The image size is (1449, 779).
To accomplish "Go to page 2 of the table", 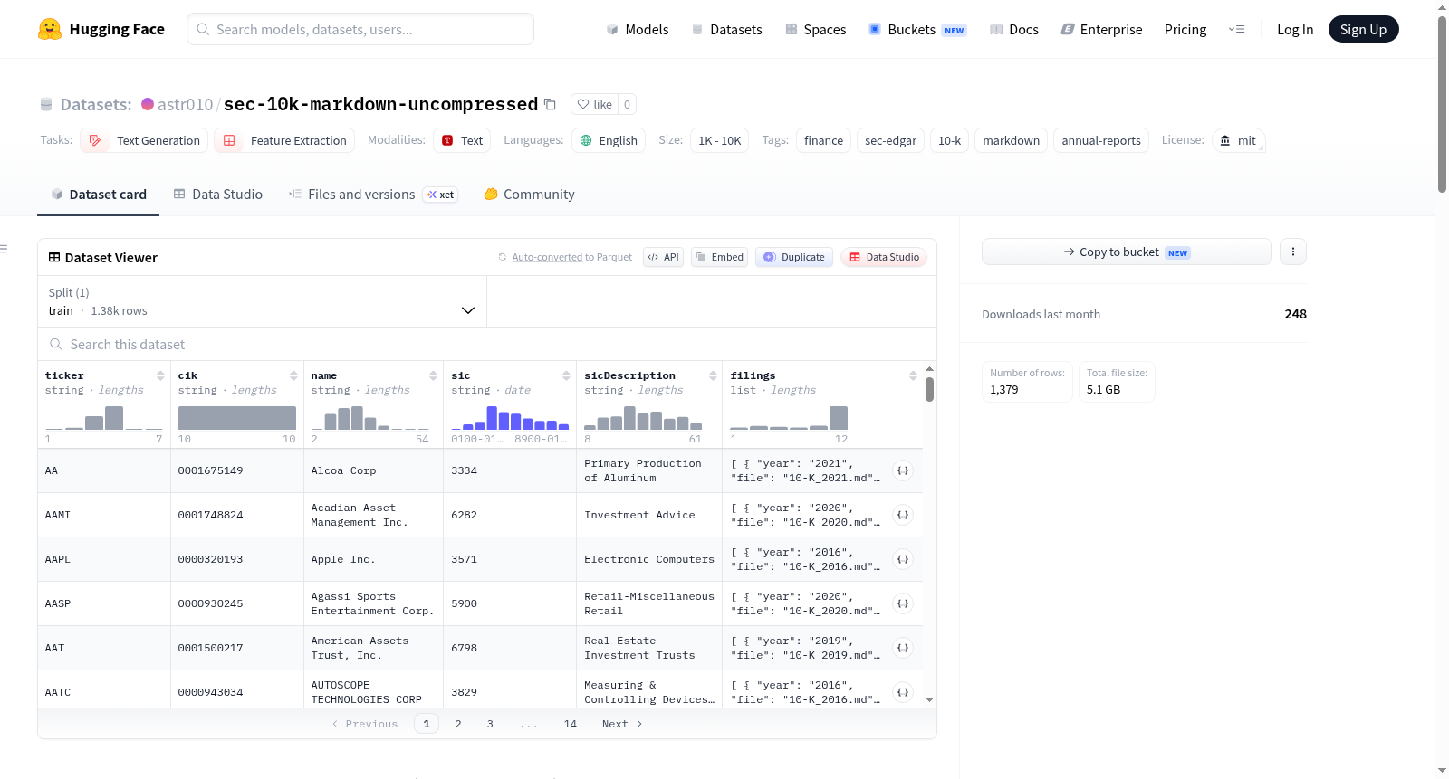I will click(x=458, y=724).
